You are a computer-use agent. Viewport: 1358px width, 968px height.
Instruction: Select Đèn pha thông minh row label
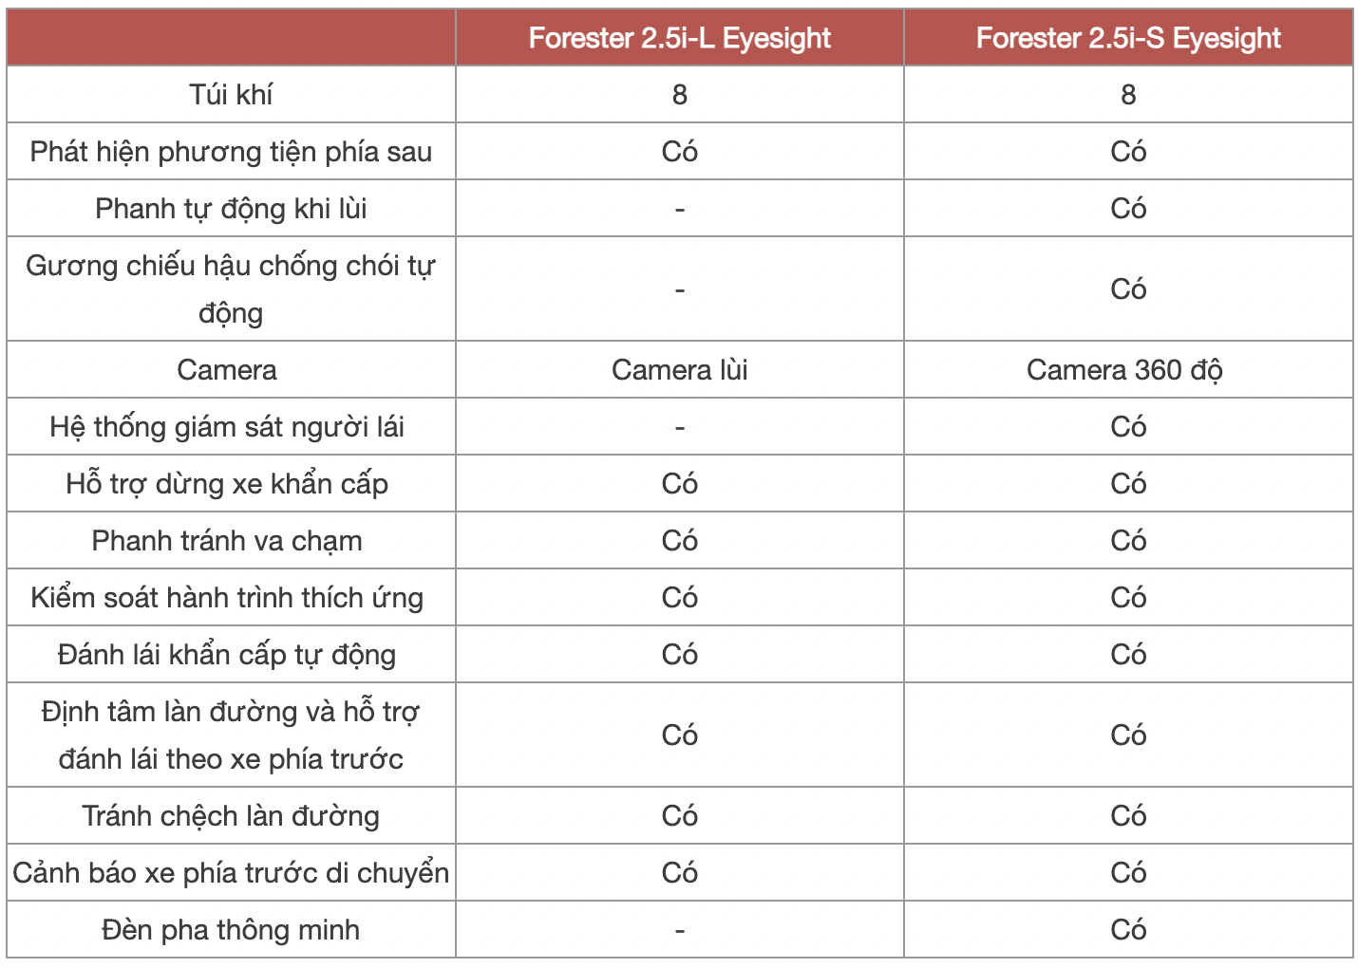tap(231, 930)
